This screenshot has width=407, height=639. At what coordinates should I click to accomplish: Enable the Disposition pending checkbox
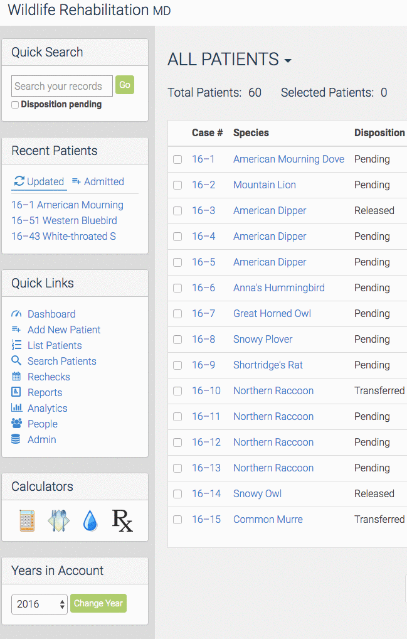[x=15, y=105]
